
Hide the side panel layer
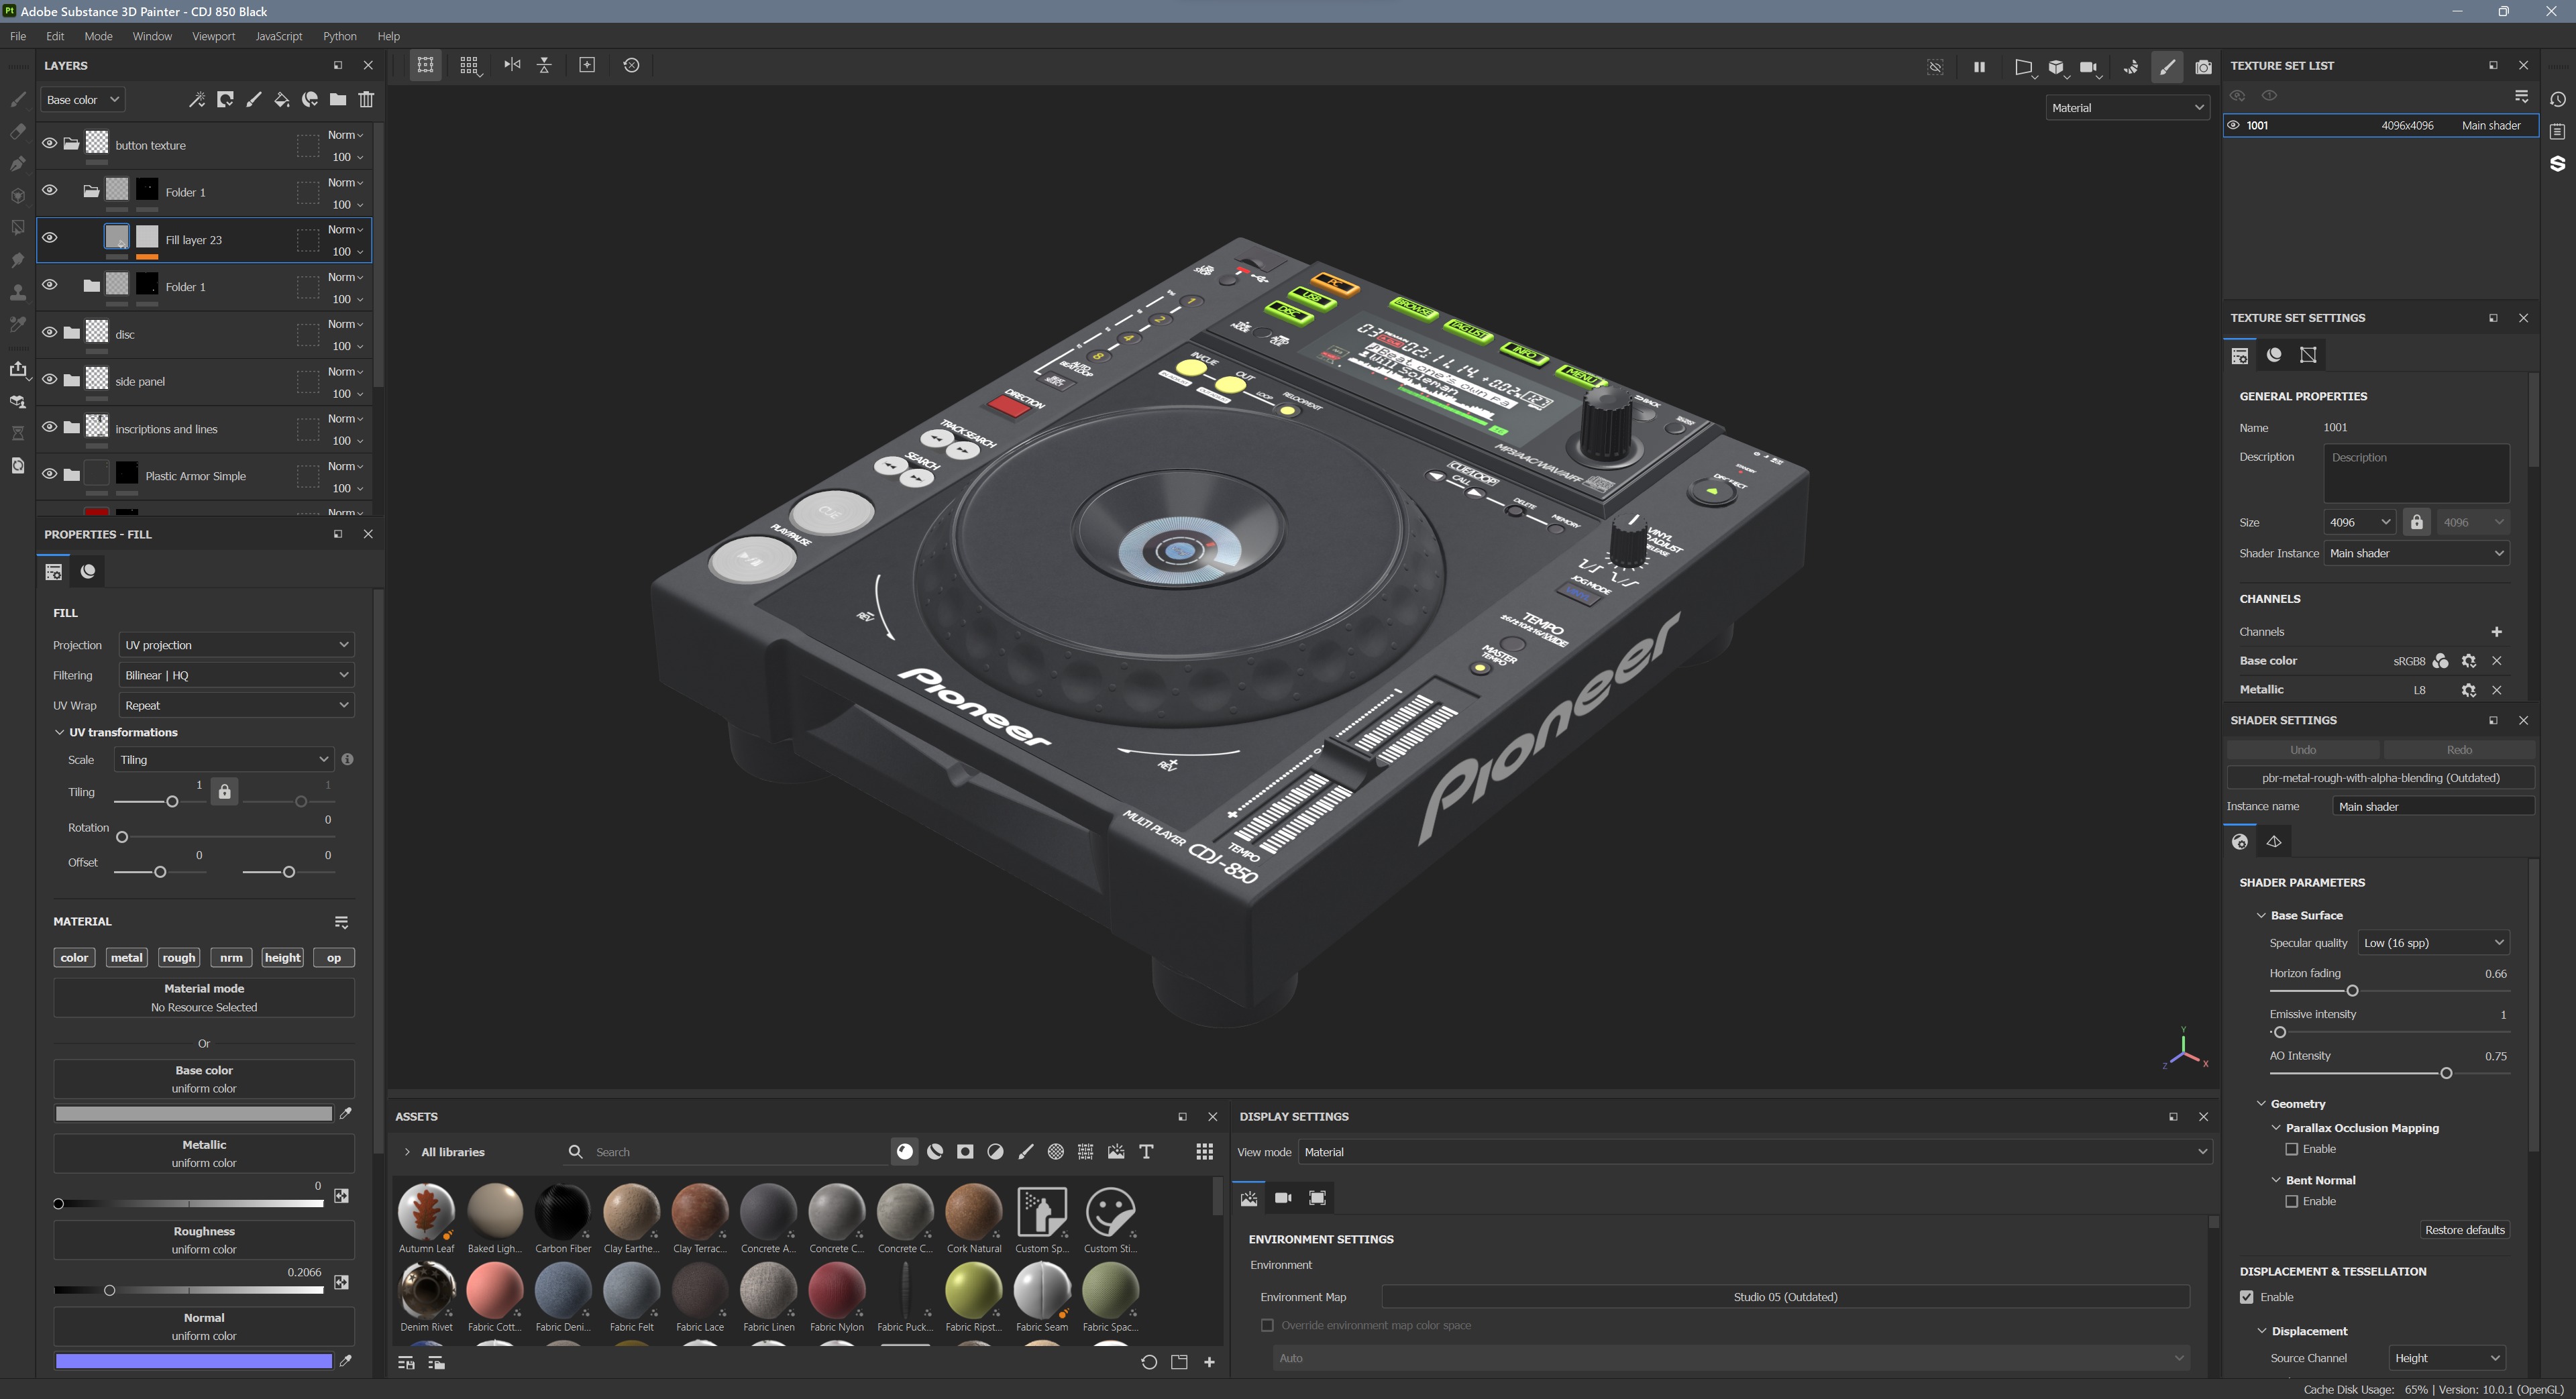[49, 380]
